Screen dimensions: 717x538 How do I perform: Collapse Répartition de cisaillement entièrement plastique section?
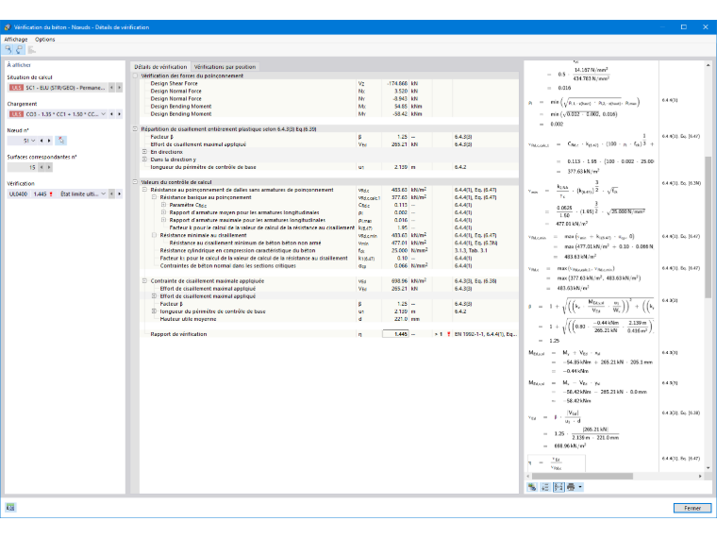(135, 129)
